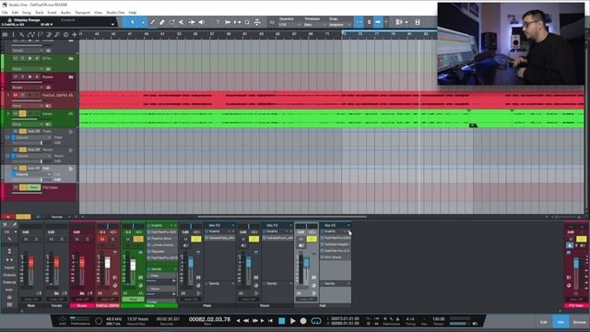Click the folder icon on EFXs track

[x=71, y=59]
